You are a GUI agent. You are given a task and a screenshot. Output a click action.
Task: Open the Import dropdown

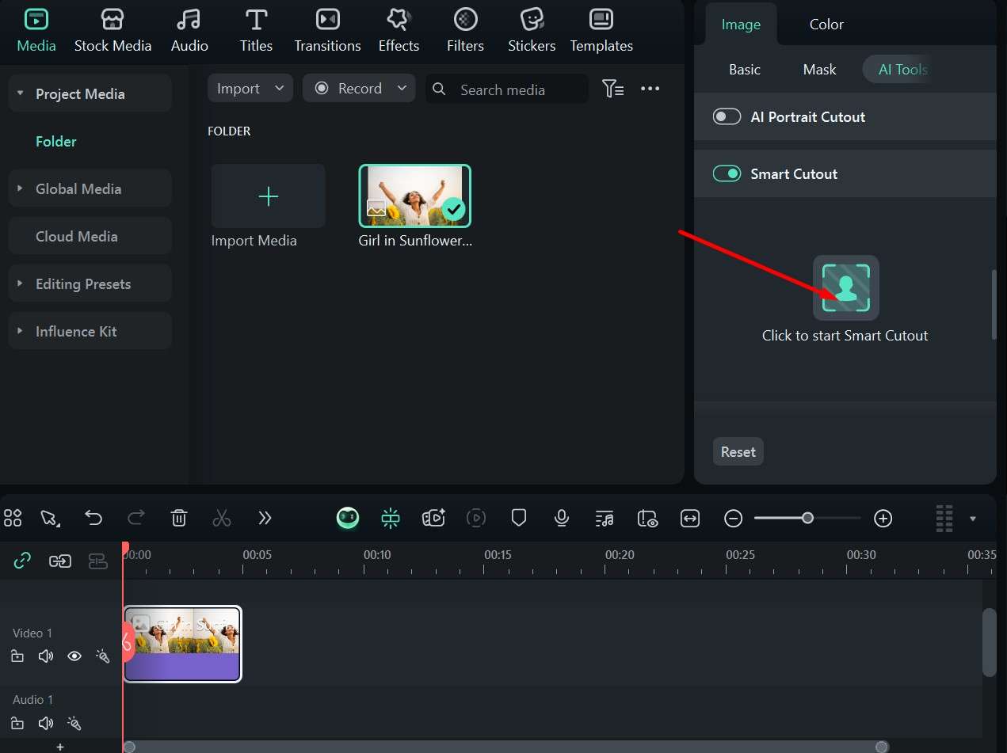coord(250,89)
